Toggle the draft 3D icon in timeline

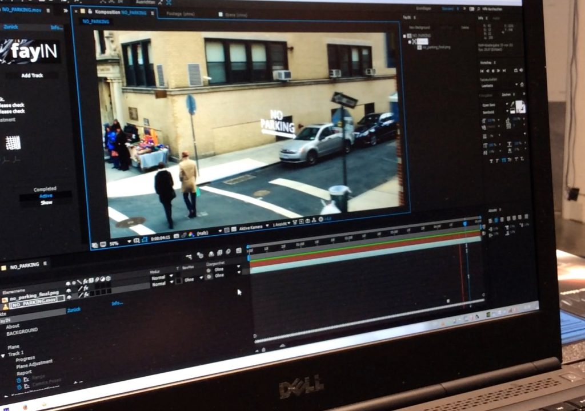(x=201, y=255)
